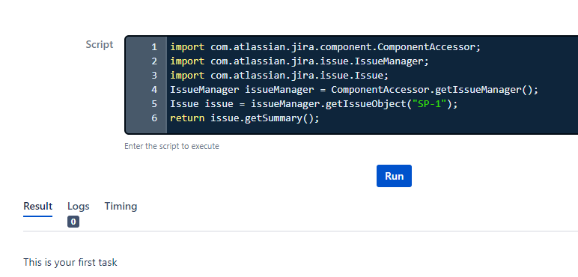Place cursor on return issue.getSummary() line
578x277 pixels.
244,118
